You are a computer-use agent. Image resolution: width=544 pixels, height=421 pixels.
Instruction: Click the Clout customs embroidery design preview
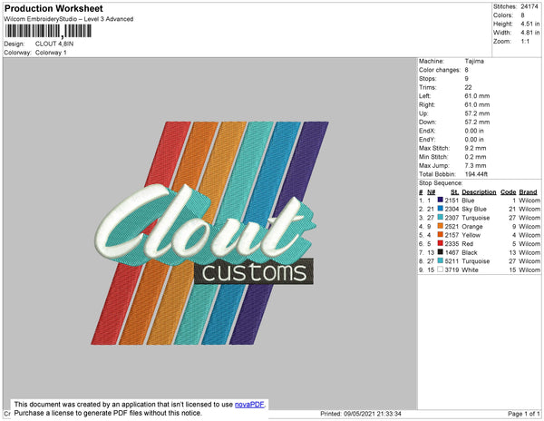coord(209,233)
